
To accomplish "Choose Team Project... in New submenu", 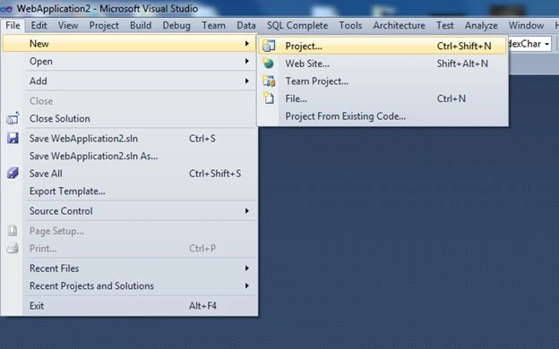I will point(383,81).
